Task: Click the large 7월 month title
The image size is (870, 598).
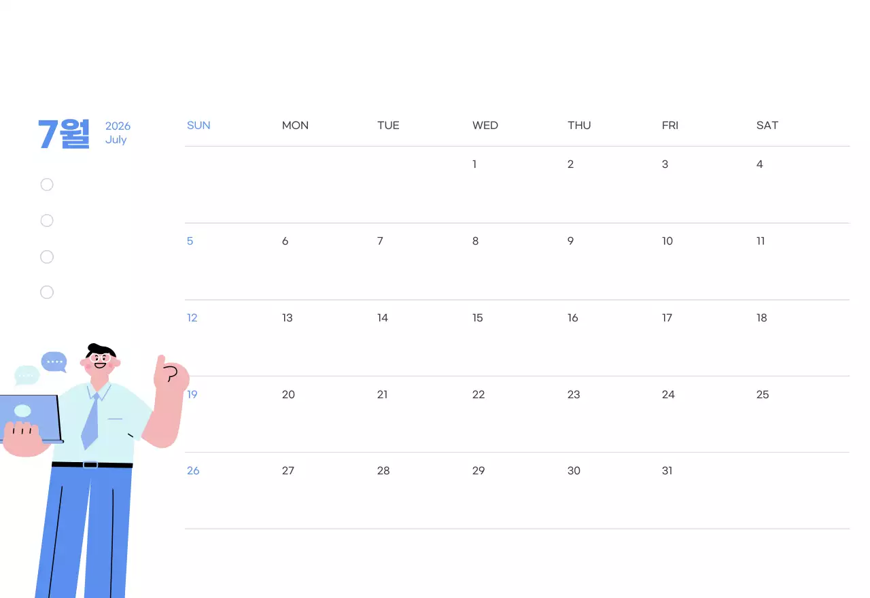Action: pos(64,133)
